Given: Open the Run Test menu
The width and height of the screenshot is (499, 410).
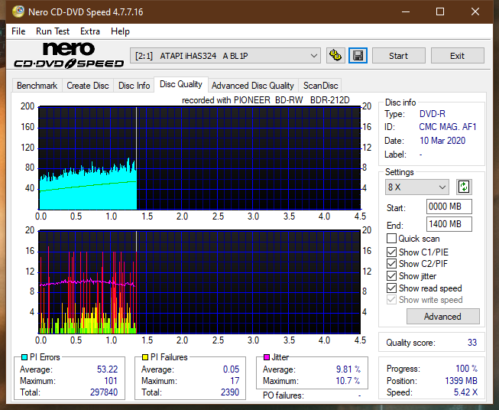Looking at the screenshot, I should (53, 31).
